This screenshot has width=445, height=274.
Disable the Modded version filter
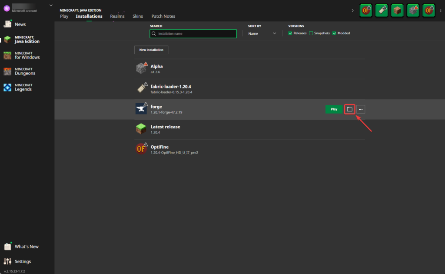tap(333, 33)
